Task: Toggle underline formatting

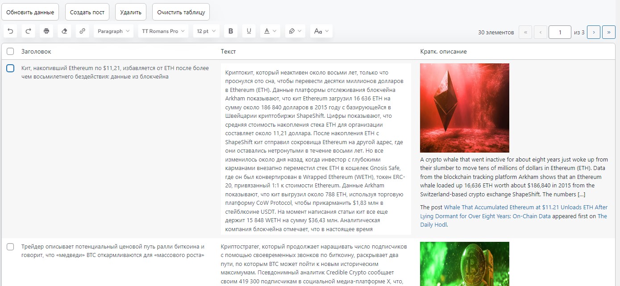Action: [249, 31]
